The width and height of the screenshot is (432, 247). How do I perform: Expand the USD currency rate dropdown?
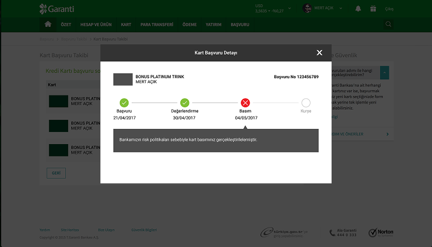pos(289,8)
